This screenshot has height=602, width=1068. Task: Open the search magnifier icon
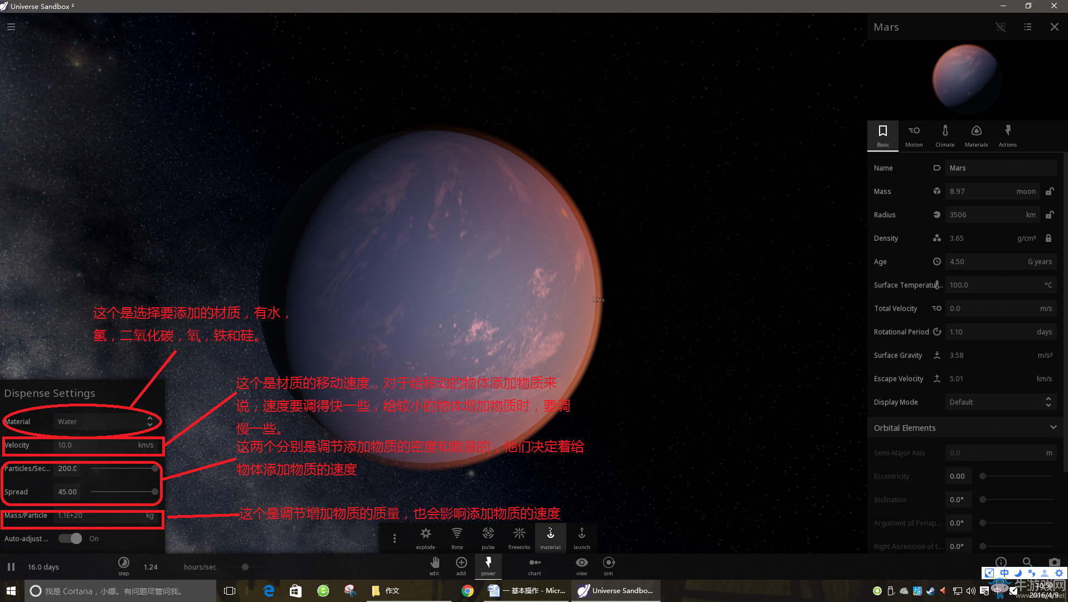(x=1027, y=562)
